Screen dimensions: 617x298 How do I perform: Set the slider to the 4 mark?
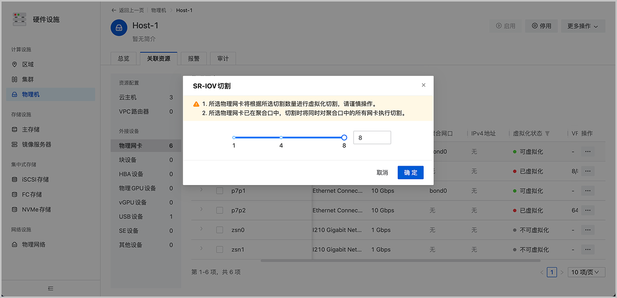pyautogui.click(x=281, y=137)
